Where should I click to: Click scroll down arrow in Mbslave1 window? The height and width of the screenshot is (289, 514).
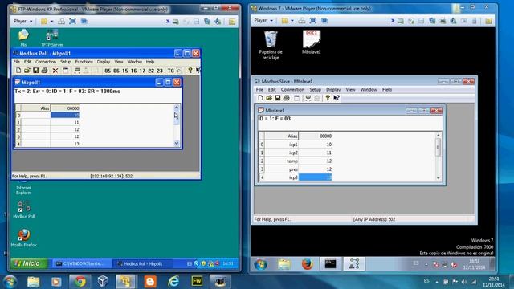tap(439, 178)
